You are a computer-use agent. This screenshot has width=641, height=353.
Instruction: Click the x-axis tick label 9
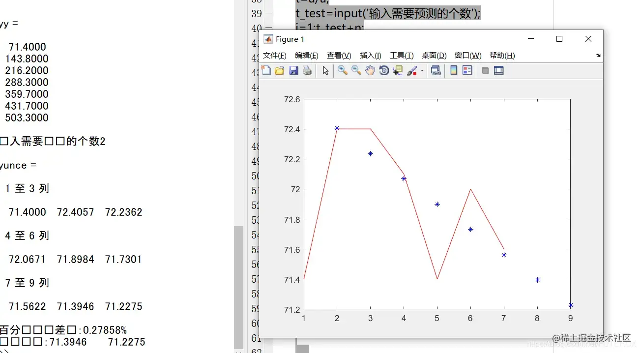[571, 318]
